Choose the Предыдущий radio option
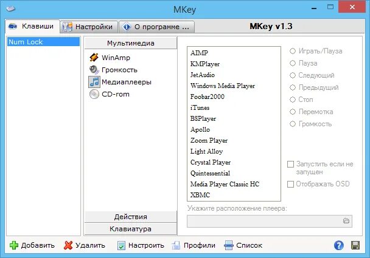 click(x=293, y=87)
